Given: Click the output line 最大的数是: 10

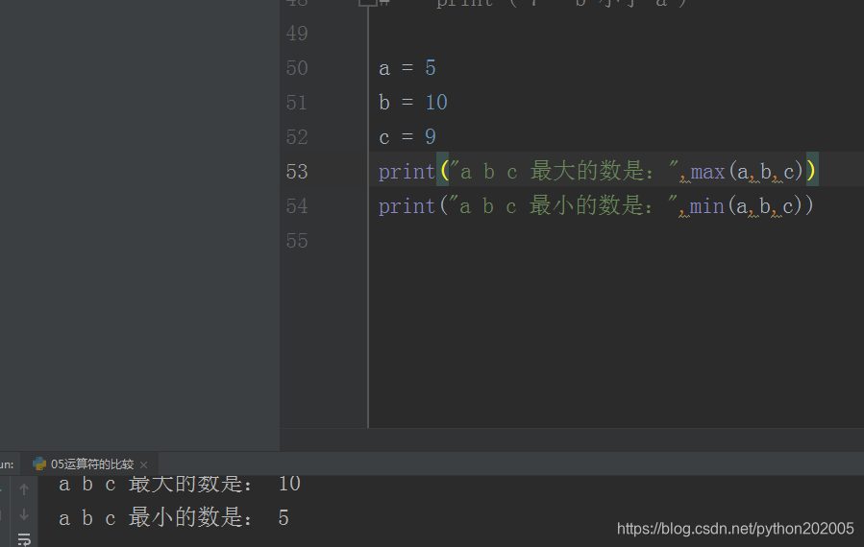Looking at the screenshot, I should point(180,484).
